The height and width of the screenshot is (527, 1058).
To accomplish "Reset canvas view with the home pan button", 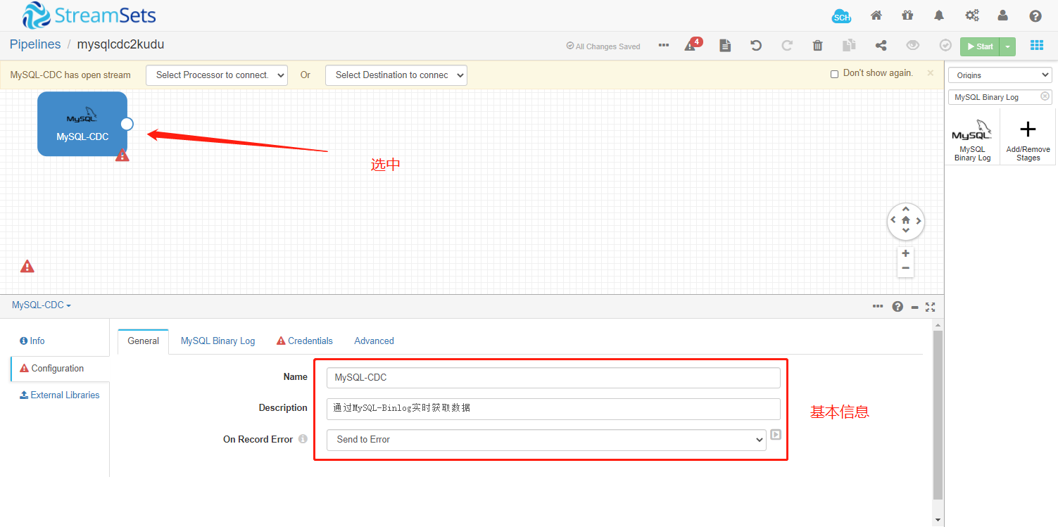I will pyautogui.click(x=905, y=220).
